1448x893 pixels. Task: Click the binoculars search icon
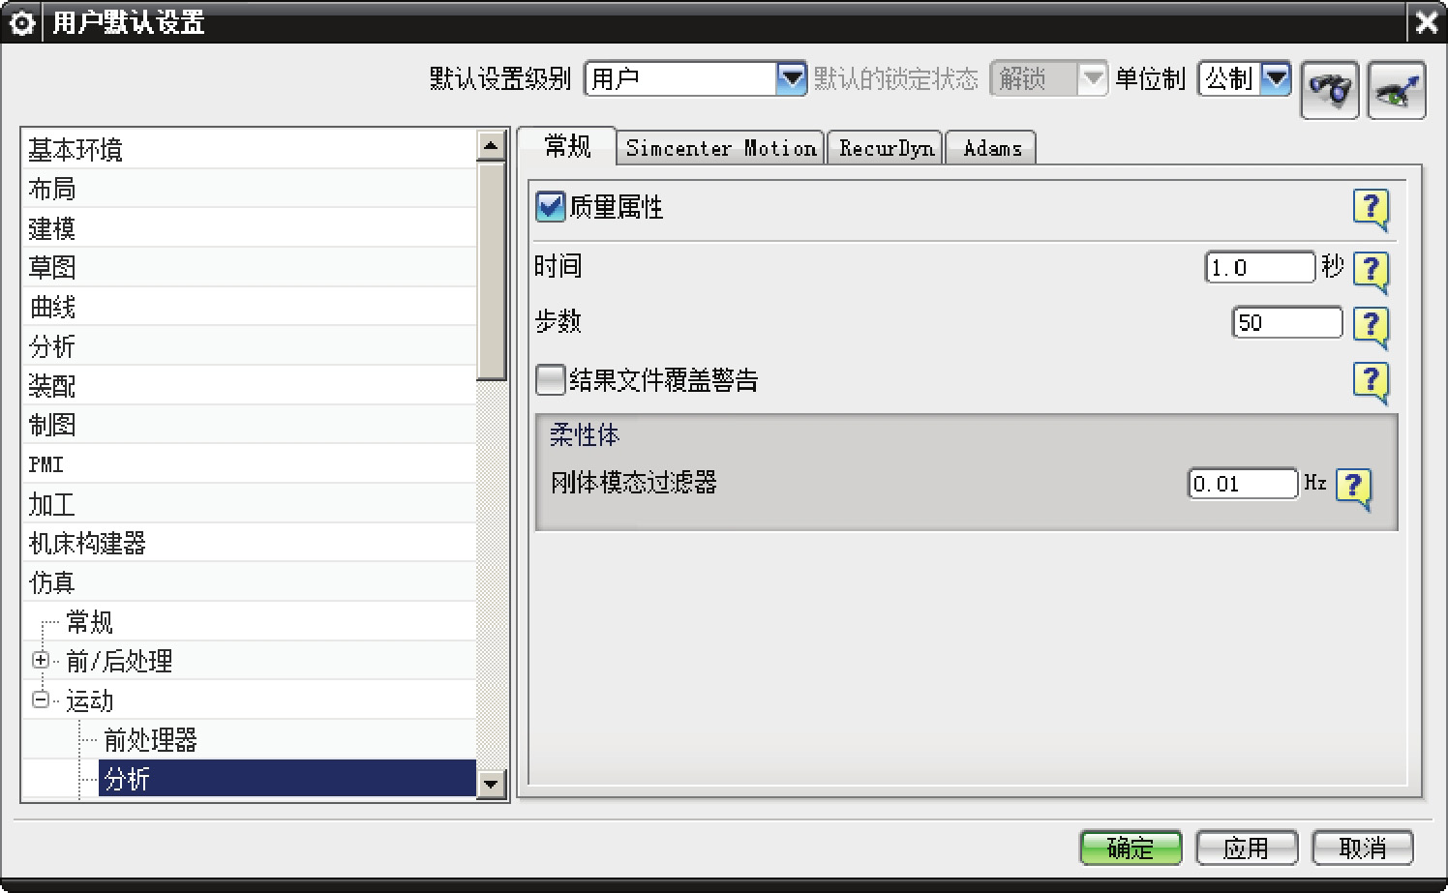pyautogui.click(x=1329, y=90)
